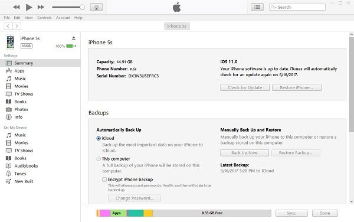Eject the iPhone 5s device
354x222 pixels.
pos(74,38)
